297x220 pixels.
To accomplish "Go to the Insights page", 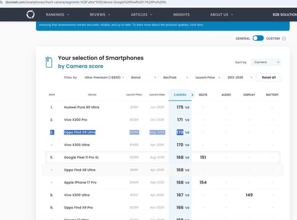I will point(181,15).
